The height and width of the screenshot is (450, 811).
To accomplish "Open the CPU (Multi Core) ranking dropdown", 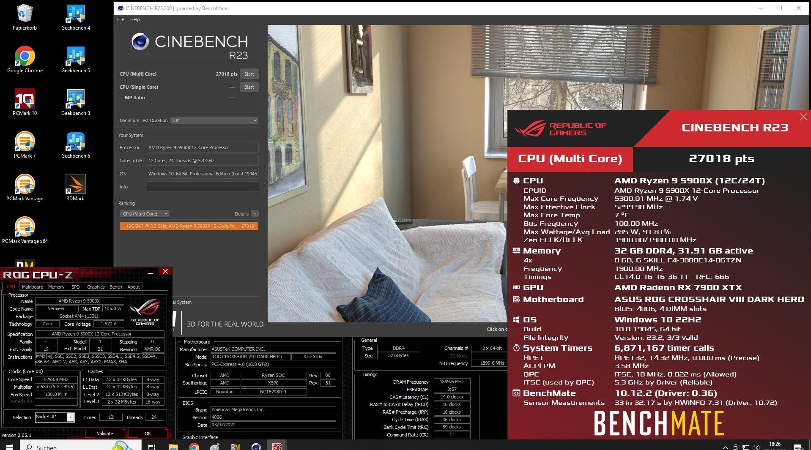I will (145, 214).
